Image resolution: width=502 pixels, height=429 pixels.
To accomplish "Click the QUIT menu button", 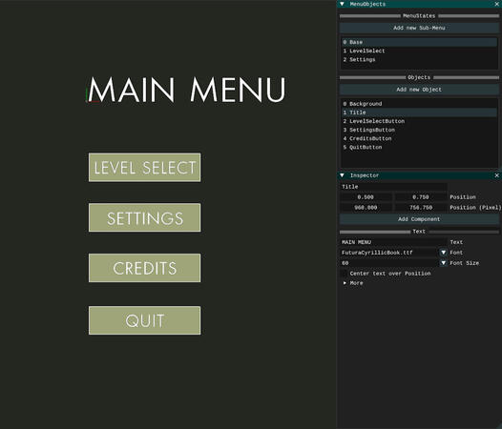I will click(145, 320).
